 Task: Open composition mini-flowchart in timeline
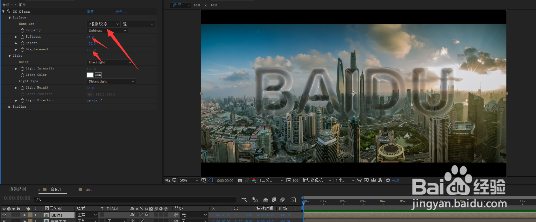(x=244, y=200)
